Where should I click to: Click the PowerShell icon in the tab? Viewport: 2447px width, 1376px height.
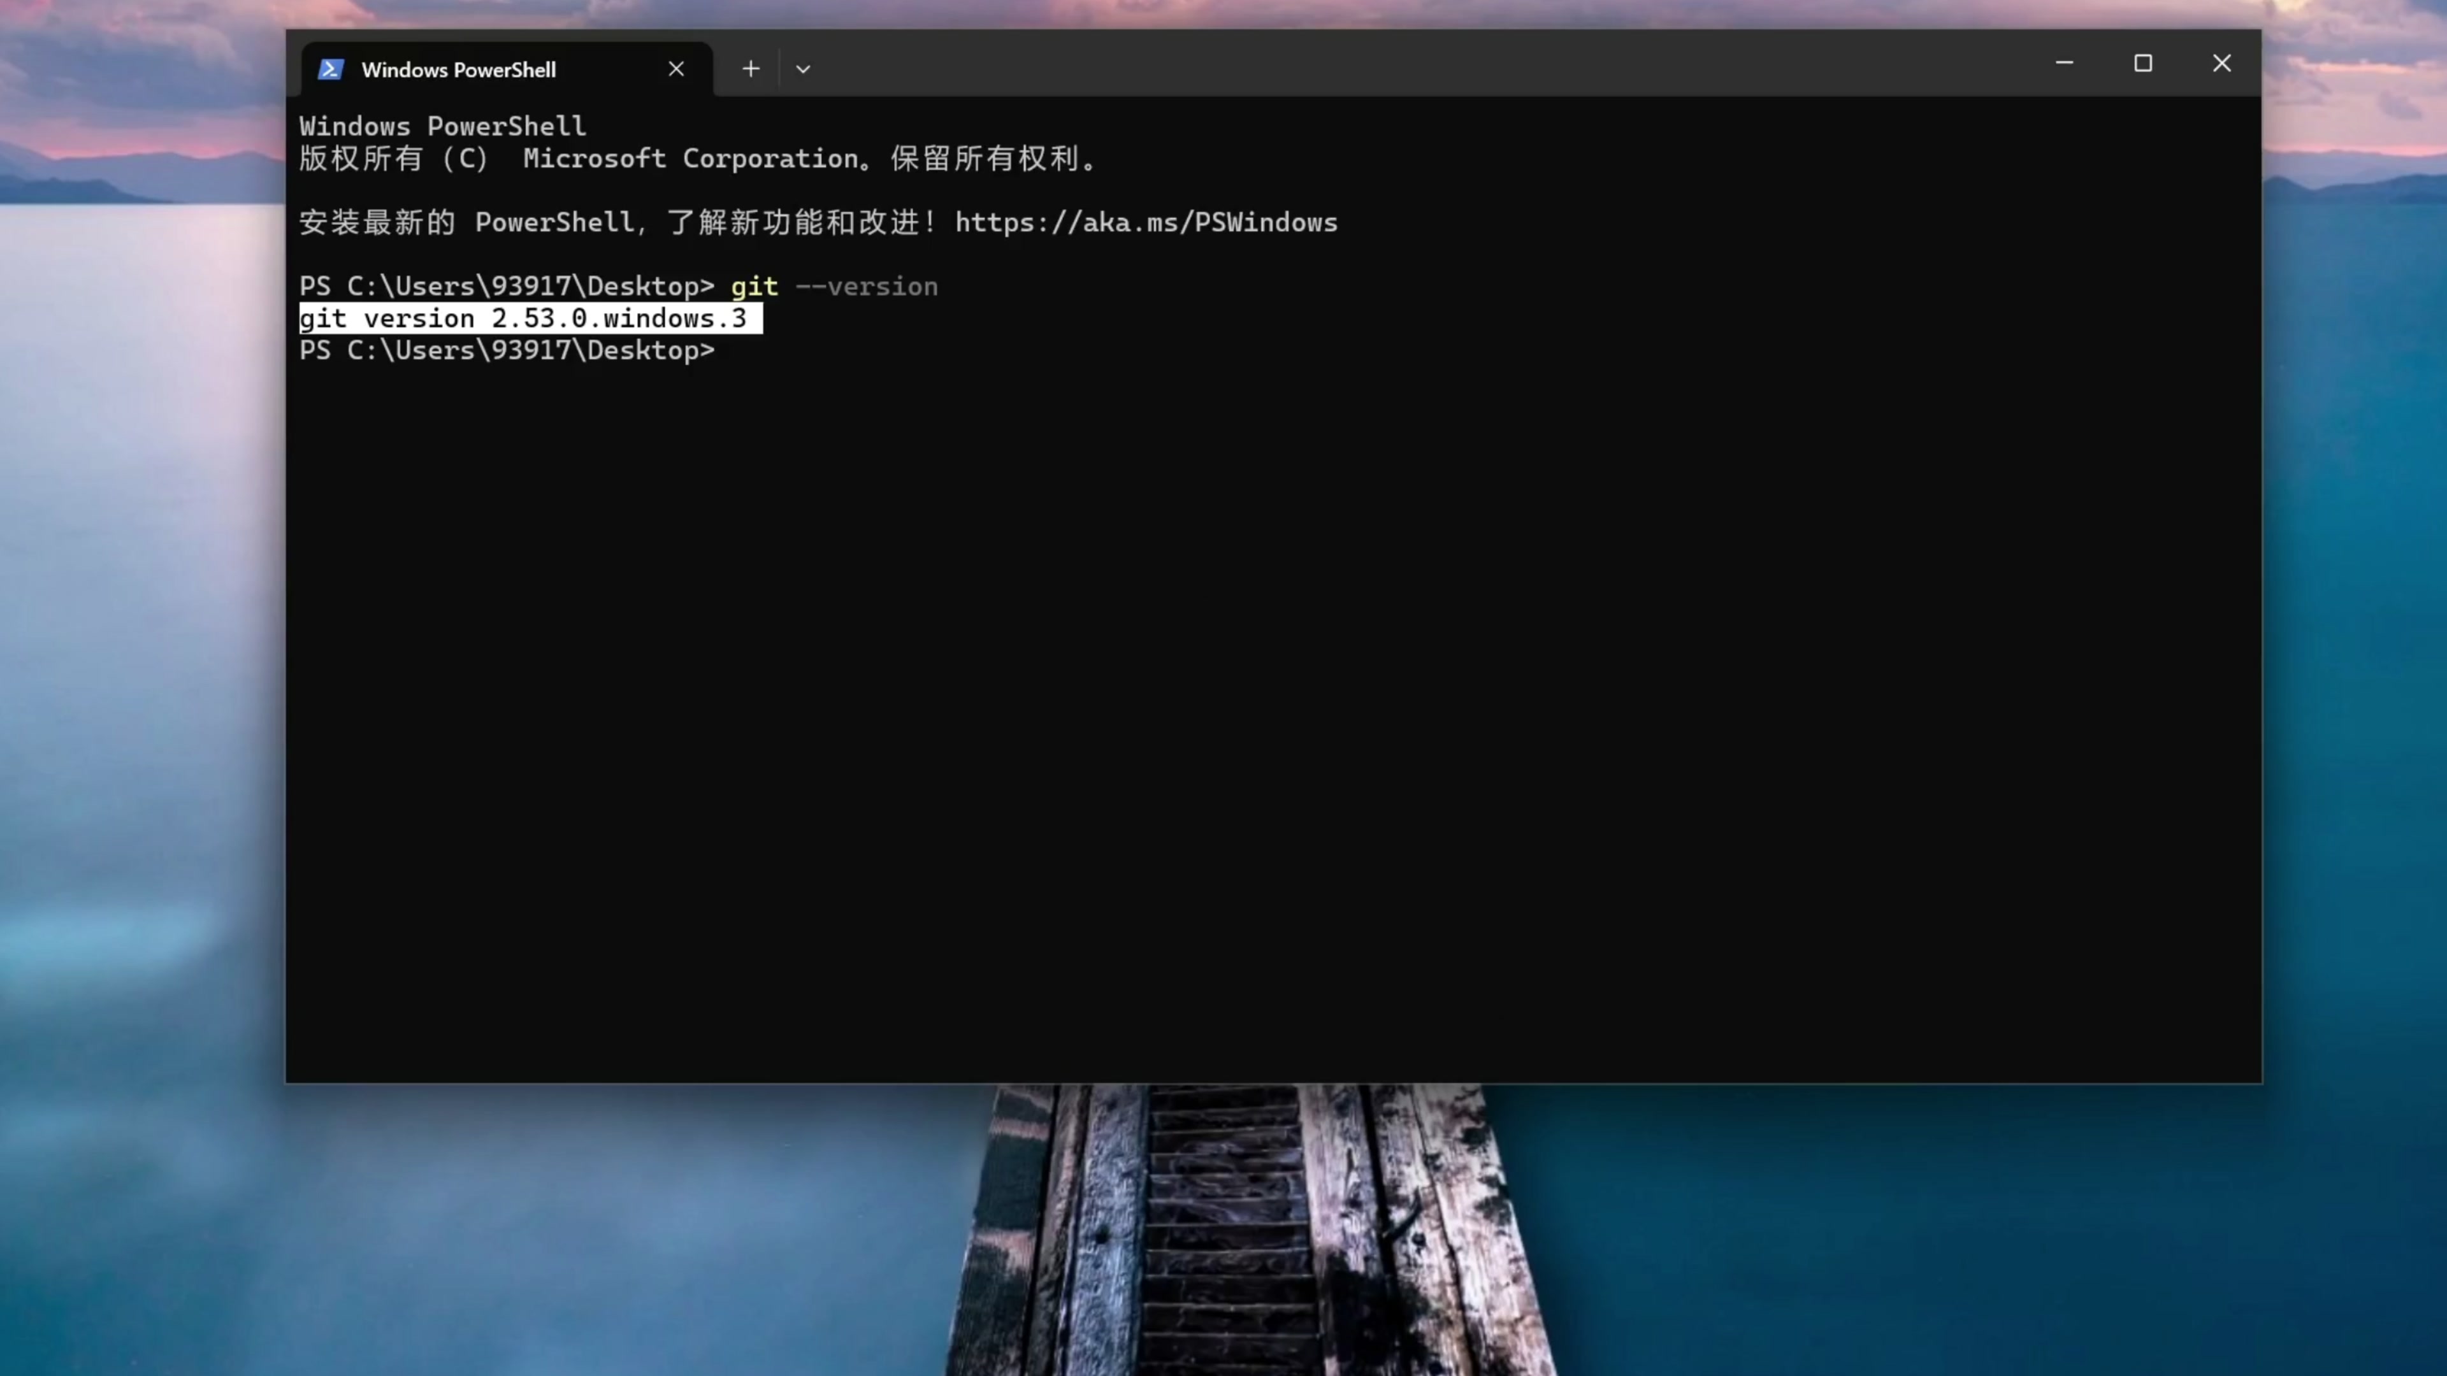[329, 69]
